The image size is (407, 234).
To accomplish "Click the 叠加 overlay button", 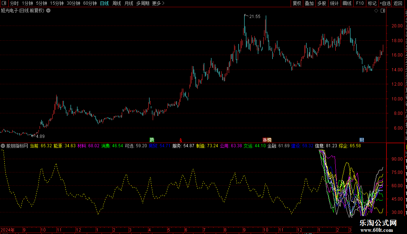I will (309, 3).
